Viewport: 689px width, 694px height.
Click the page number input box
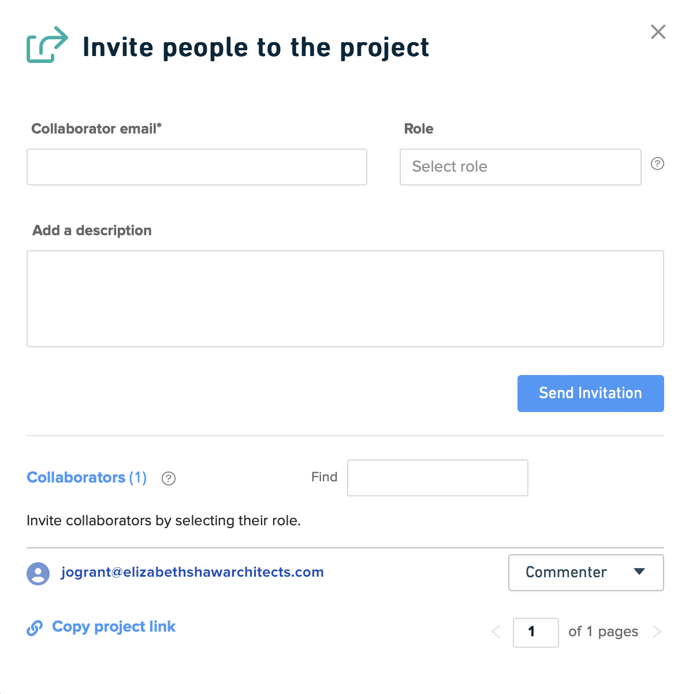click(x=535, y=632)
